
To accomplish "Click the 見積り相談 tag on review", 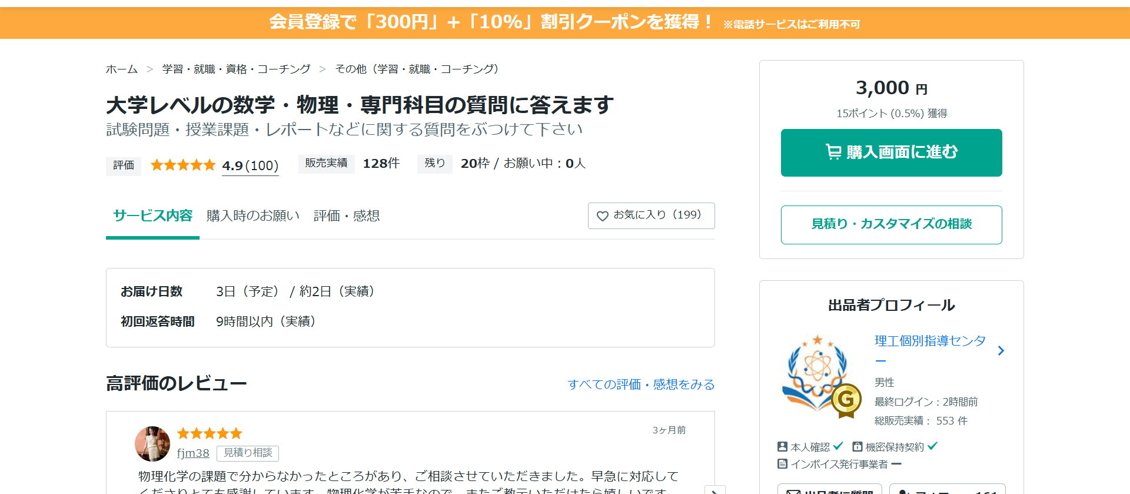I will (x=248, y=453).
